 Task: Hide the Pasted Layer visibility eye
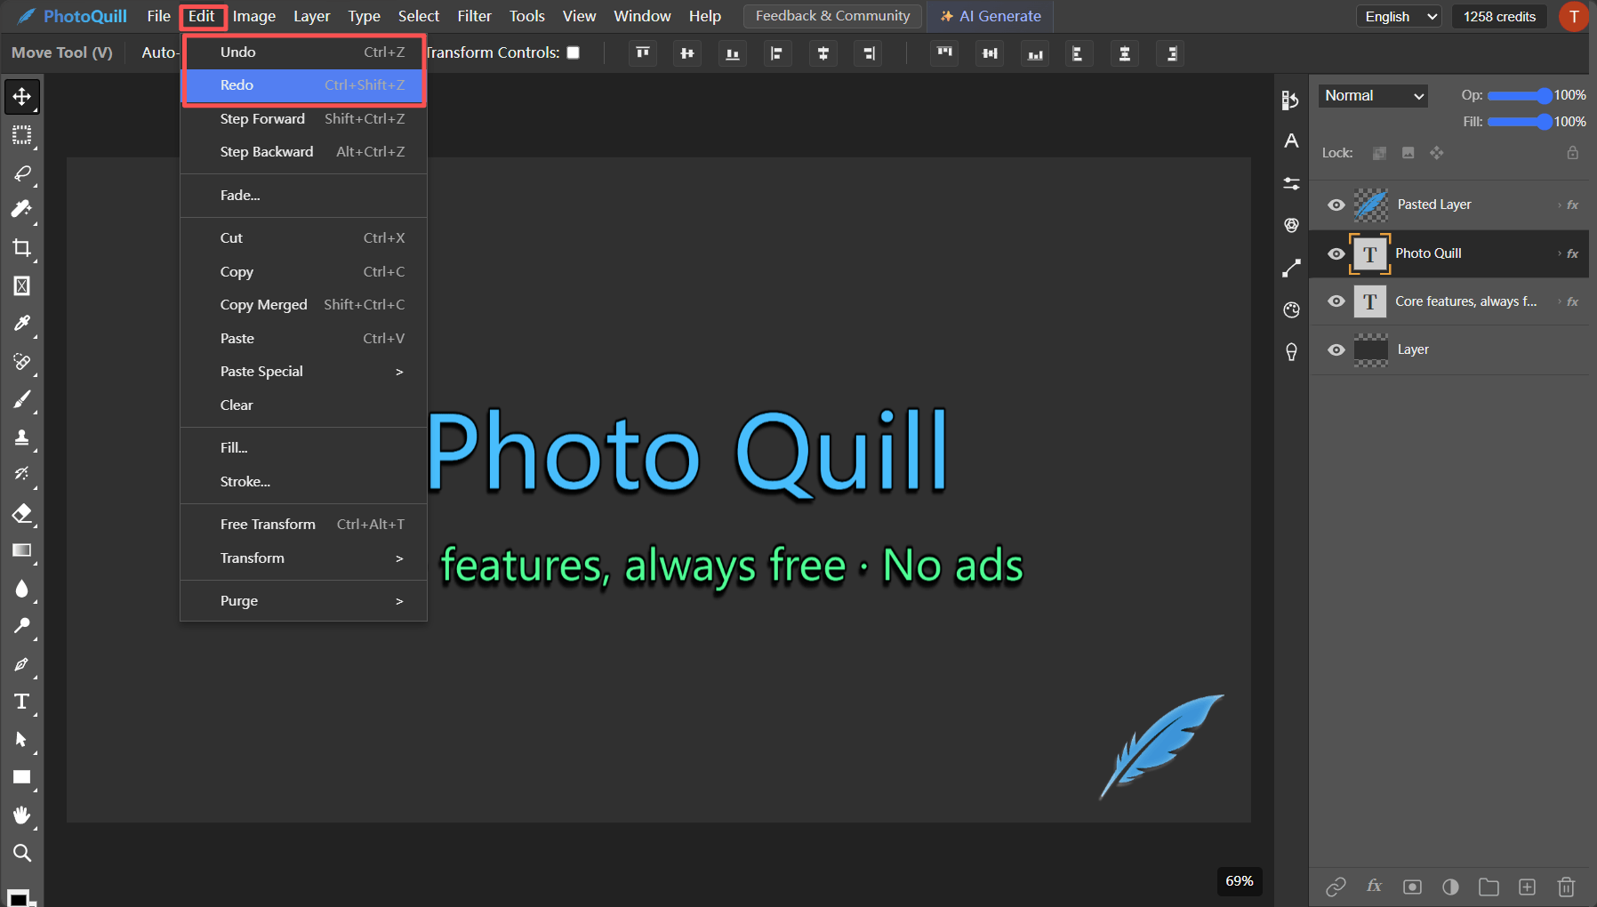[x=1336, y=205]
